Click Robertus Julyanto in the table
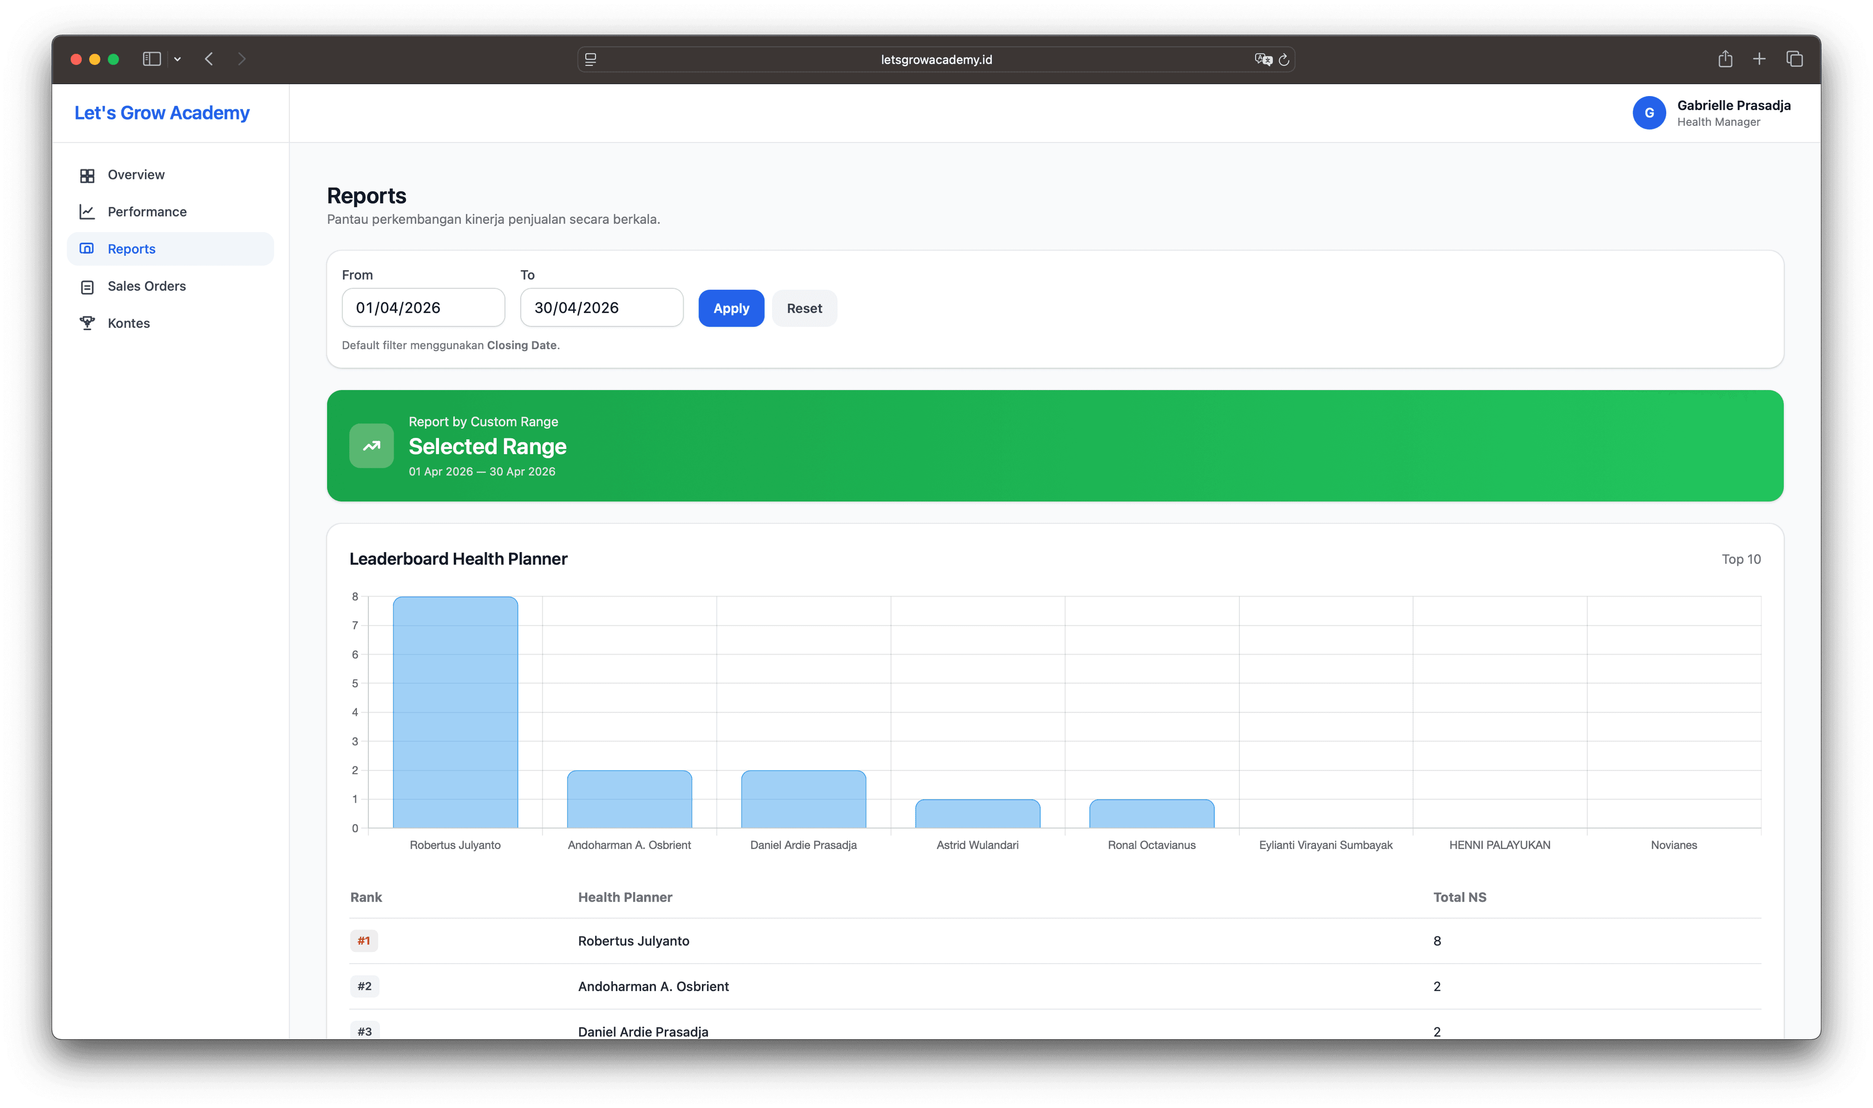 (634, 941)
